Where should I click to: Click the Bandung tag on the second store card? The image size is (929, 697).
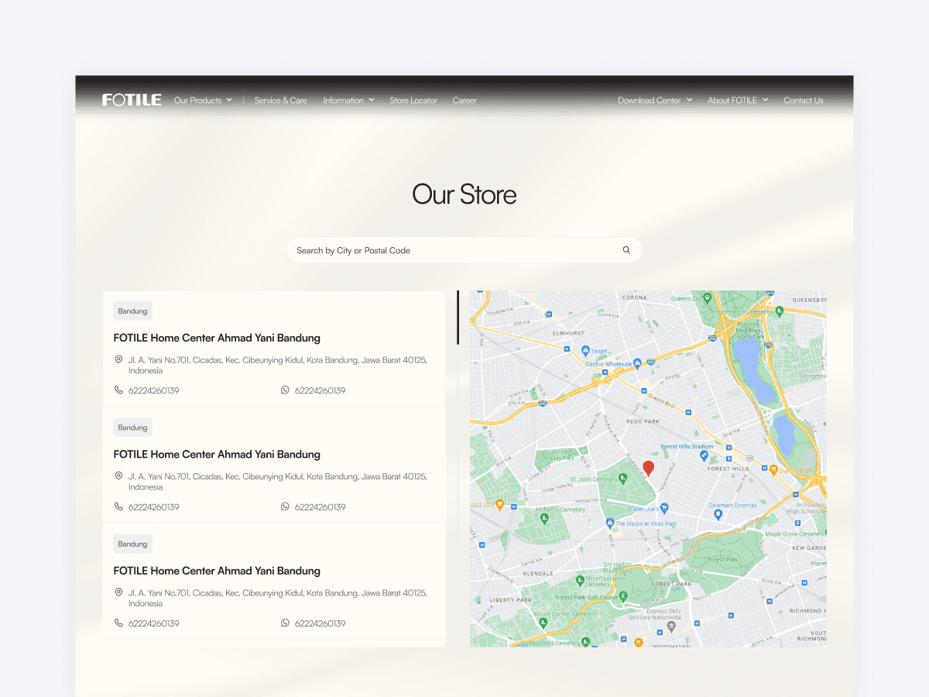click(132, 427)
